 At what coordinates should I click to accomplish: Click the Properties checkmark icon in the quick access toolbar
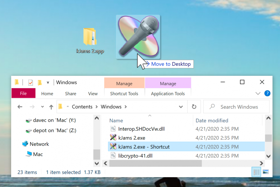[x=30, y=82]
